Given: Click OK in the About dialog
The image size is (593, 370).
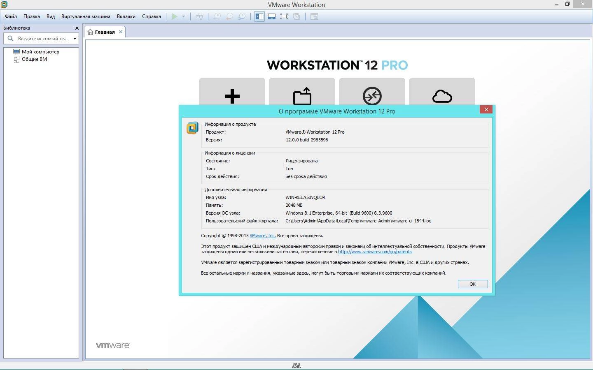Looking at the screenshot, I should pyautogui.click(x=473, y=284).
